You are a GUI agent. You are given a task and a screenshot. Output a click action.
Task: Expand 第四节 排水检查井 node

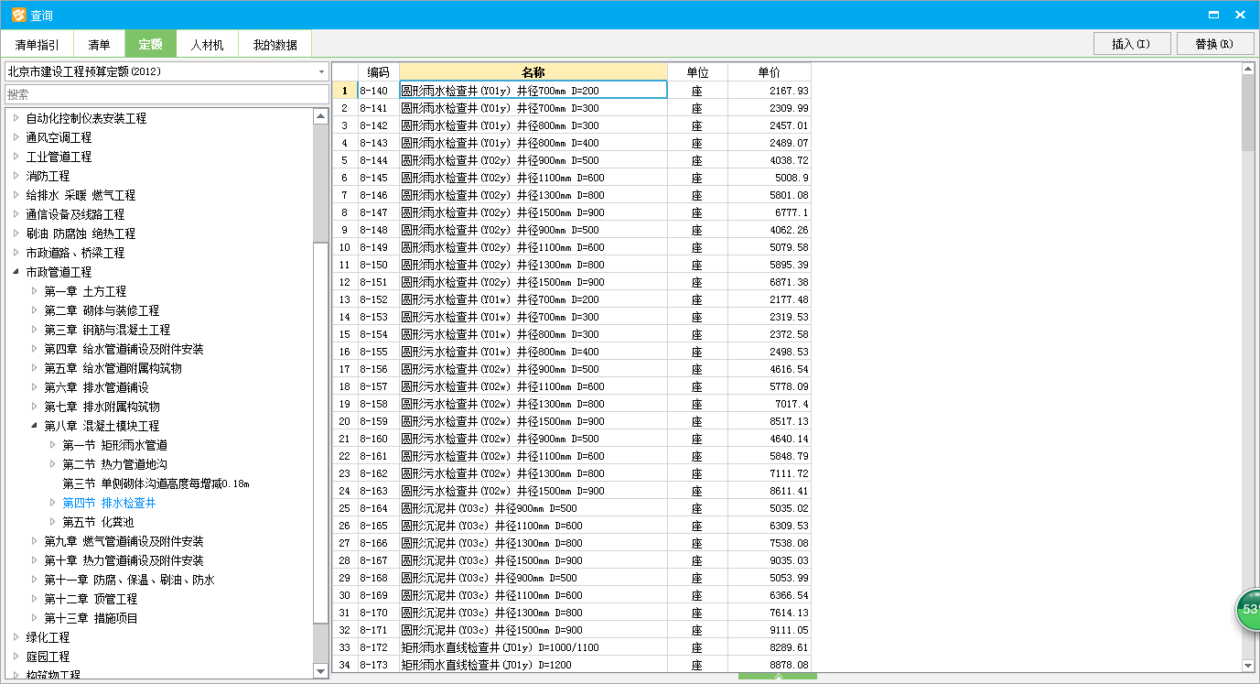(52, 503)
